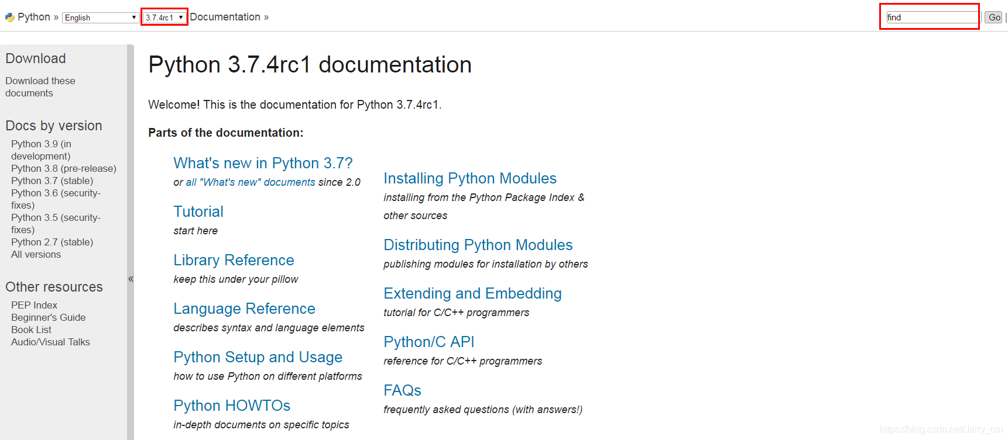Click the 'start here' caption
The width and height of the screenshot is (1008, 440).
(196, 231)
